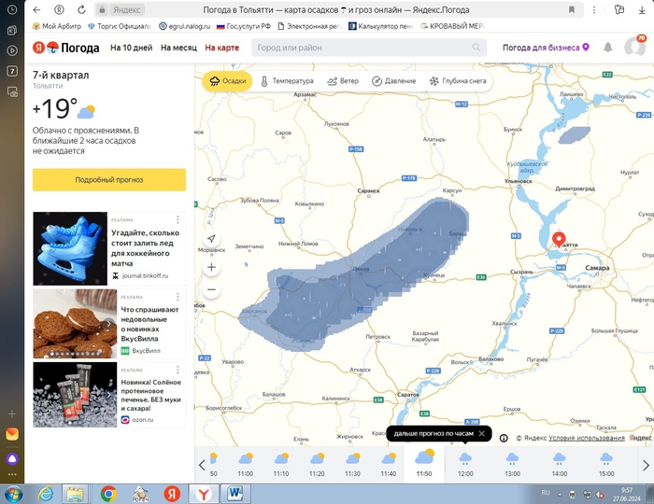
Task: Click the red location pin on Tolyatti
Action: 559,239
